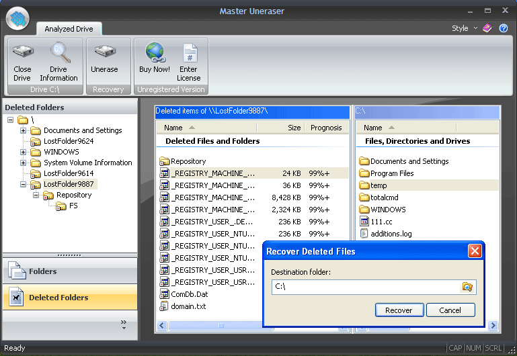Click the deleted Repository folder icon in list
517x356 pixels.
pos(164,161)
